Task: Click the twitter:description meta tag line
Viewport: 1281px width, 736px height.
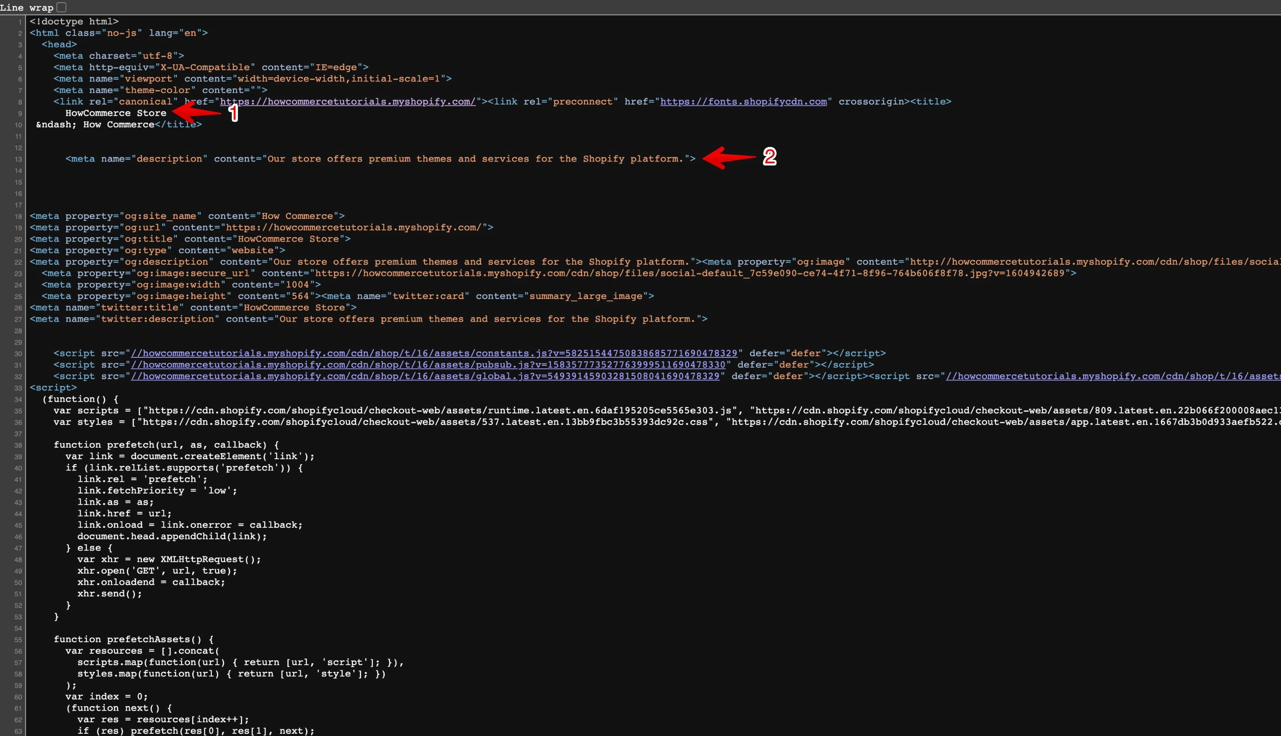Action: point(368,319)
